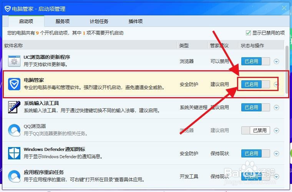
Task: Open the dropdown arrow for QQ浏览器
Action: [276, 131]
